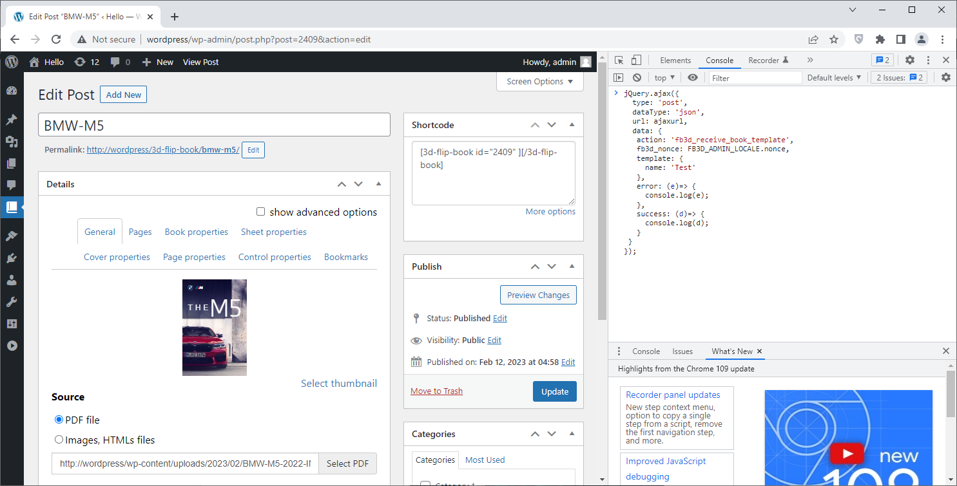
Task: Open the Settings sliders sidebar icon
Action: click(12, 323)
